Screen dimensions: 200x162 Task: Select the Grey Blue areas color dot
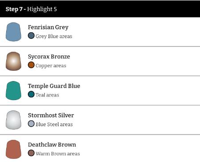coord(31,36)
